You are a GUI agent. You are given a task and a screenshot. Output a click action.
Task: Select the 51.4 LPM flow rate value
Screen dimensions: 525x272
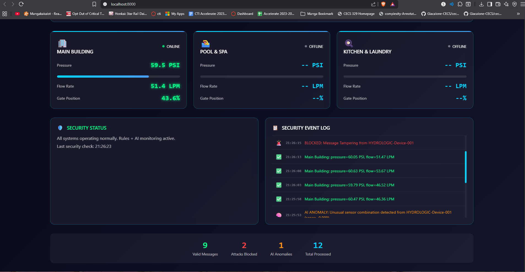click(x=165, y=86)
